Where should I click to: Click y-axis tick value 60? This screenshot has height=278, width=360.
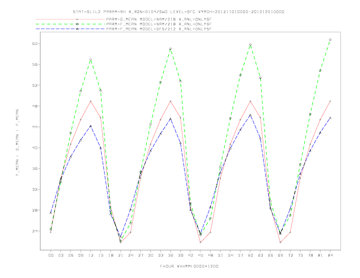35,44
